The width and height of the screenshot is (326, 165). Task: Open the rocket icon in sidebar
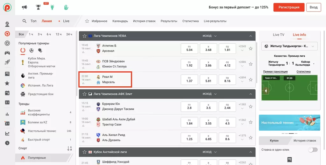(7, 62)
